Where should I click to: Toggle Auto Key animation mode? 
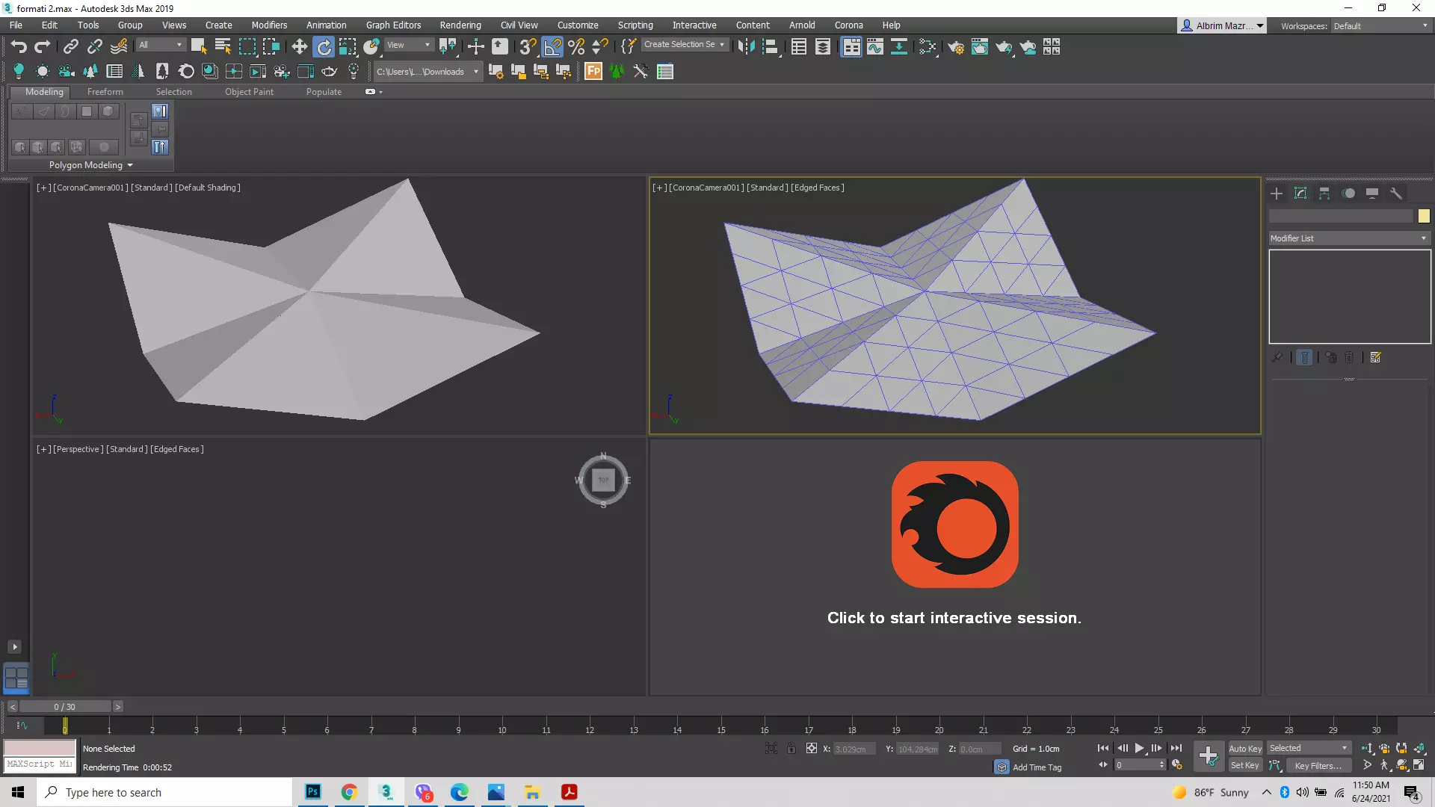click(1244, 749)
